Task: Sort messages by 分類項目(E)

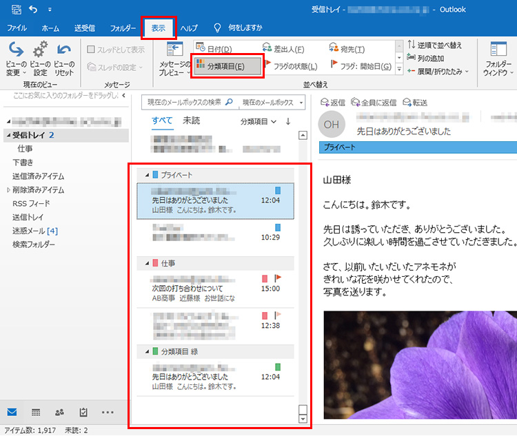Action: (226, 65)
